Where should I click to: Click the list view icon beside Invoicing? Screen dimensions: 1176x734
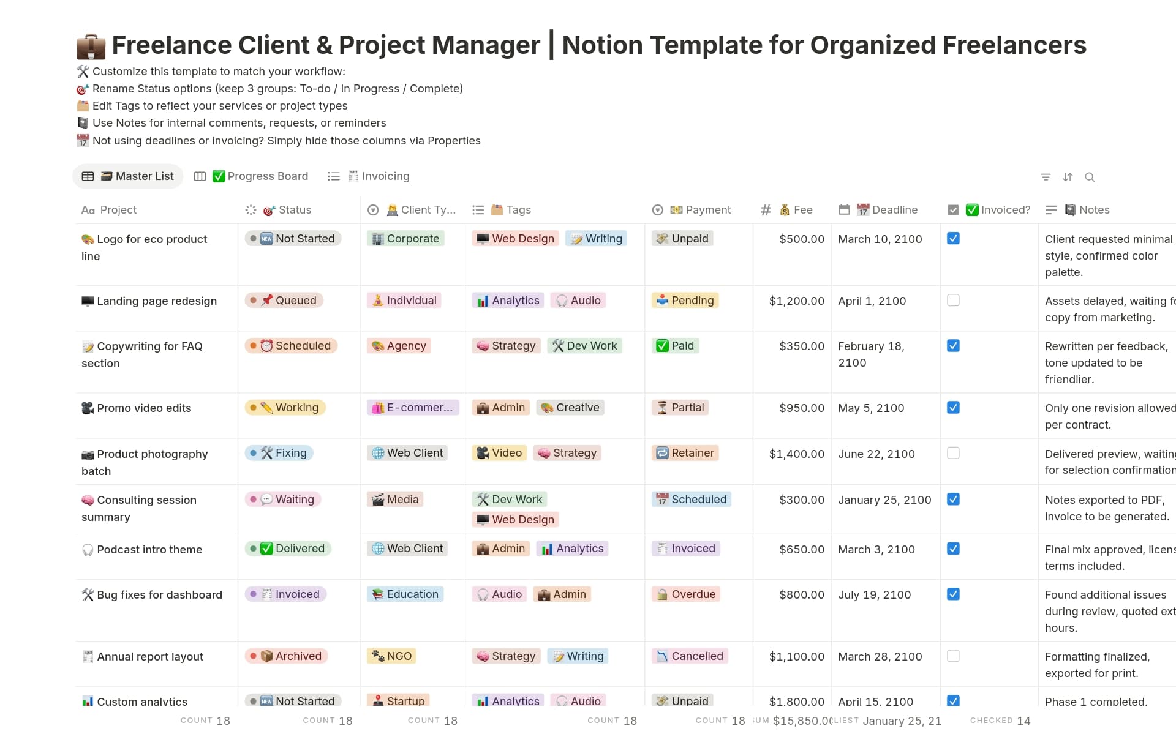[334, 176]
